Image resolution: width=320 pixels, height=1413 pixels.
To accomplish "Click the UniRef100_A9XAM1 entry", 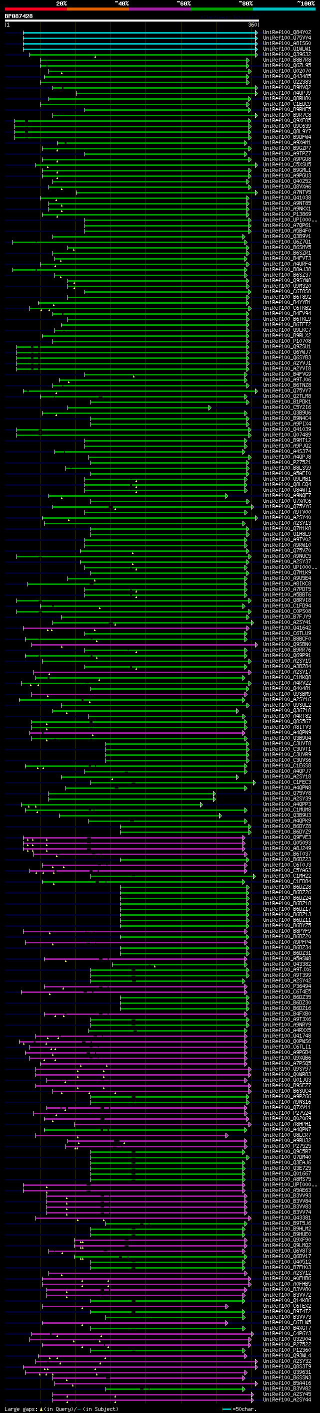I will coord(286,143).
